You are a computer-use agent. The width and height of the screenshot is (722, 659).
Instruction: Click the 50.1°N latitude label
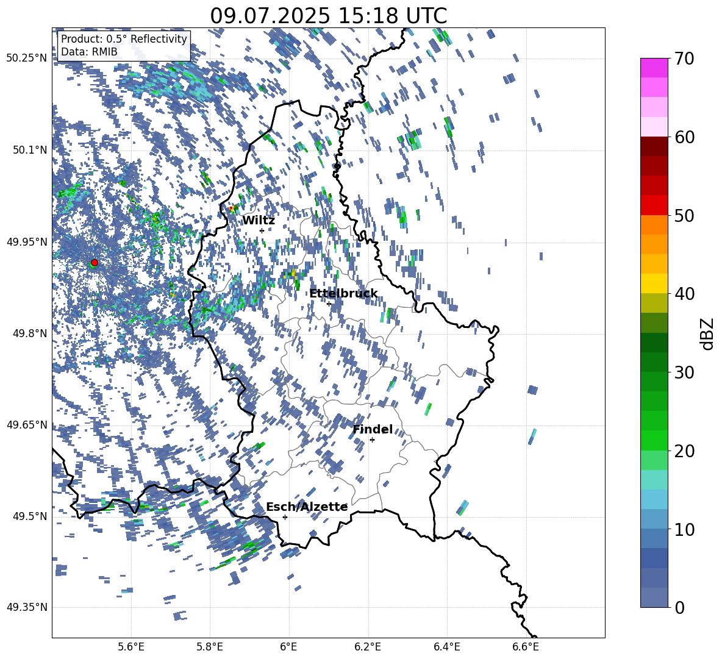click(30, 150)
